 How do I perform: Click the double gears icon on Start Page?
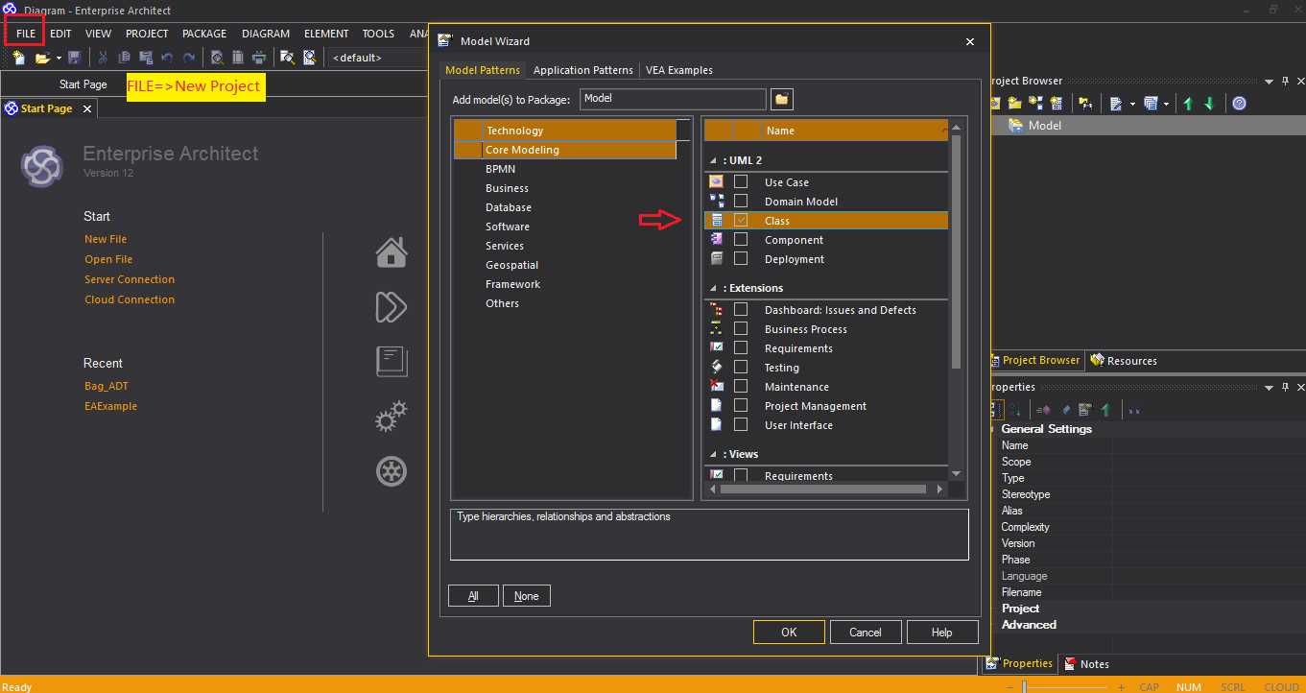[x=392, y=418]
